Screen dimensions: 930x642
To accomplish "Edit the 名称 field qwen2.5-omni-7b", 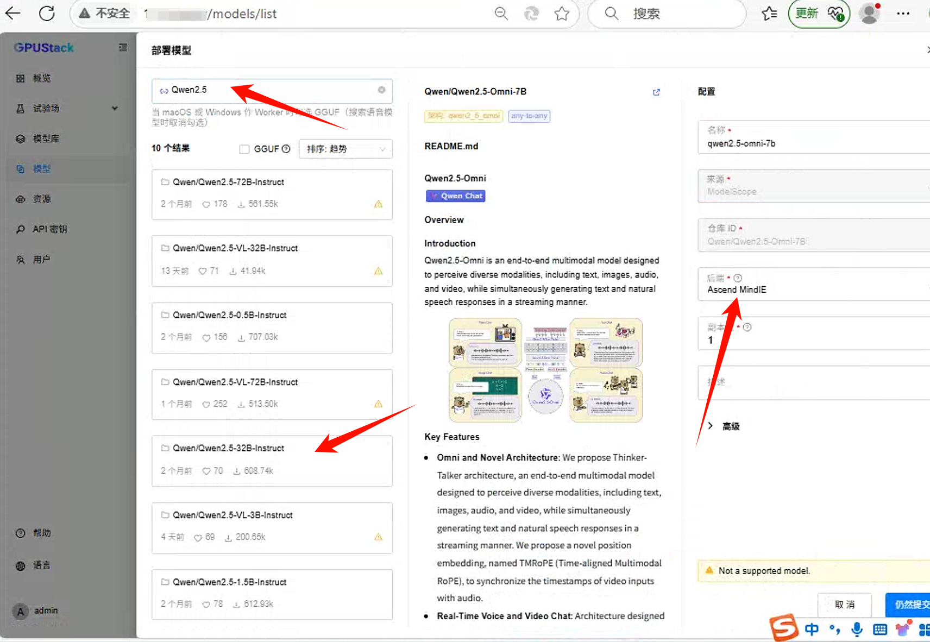I will [x=814, y=137].
